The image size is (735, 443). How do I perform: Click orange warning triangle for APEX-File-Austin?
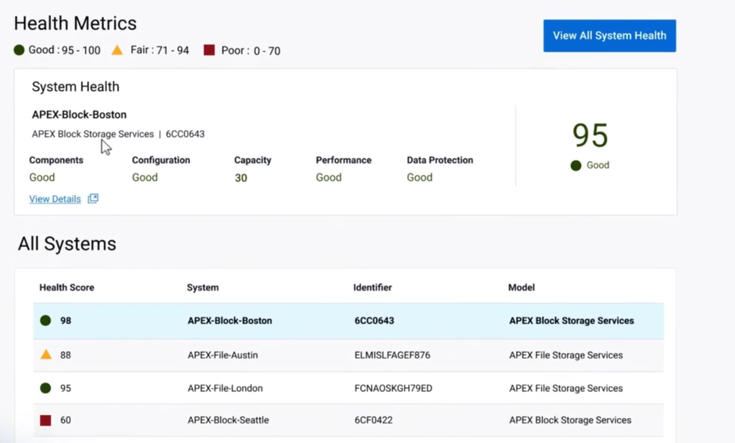click(46, 355)
